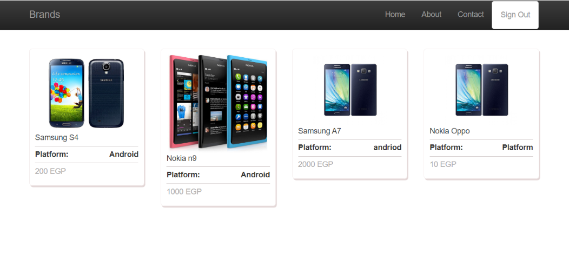
Task: Open the Contact link
Action: pos(471,15)
